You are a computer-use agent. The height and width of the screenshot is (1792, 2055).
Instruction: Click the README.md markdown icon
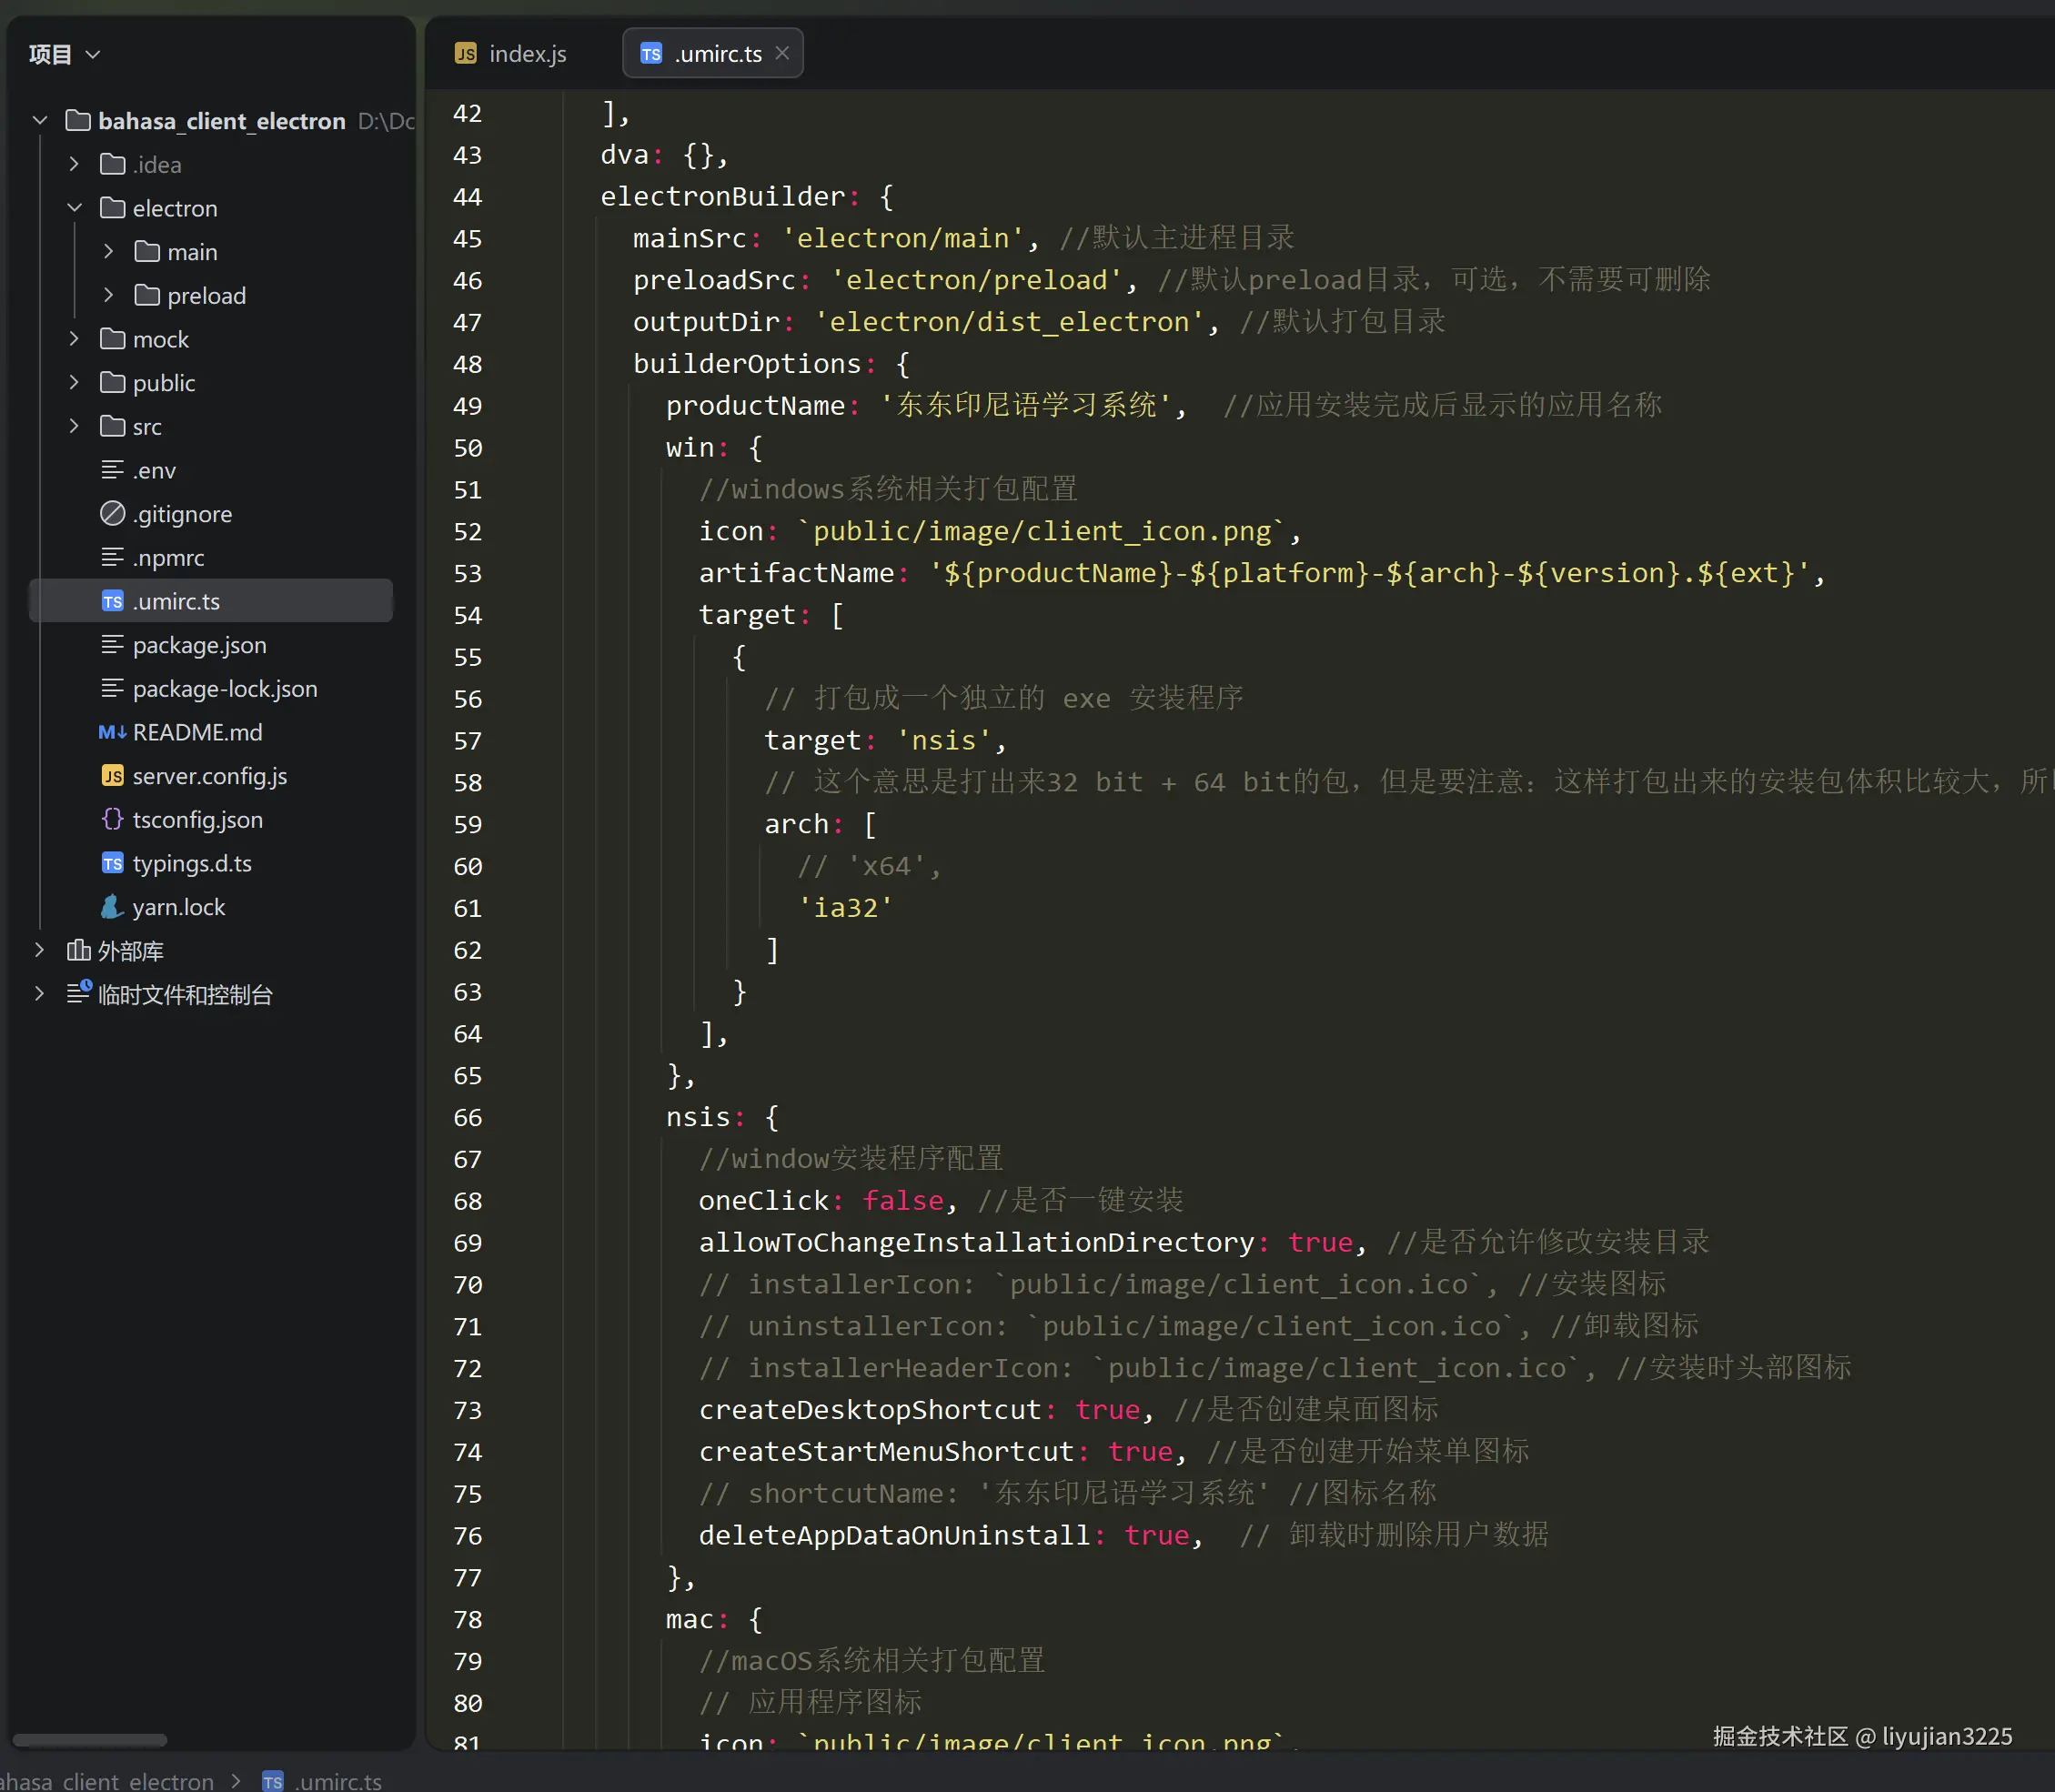coord(112,732)
